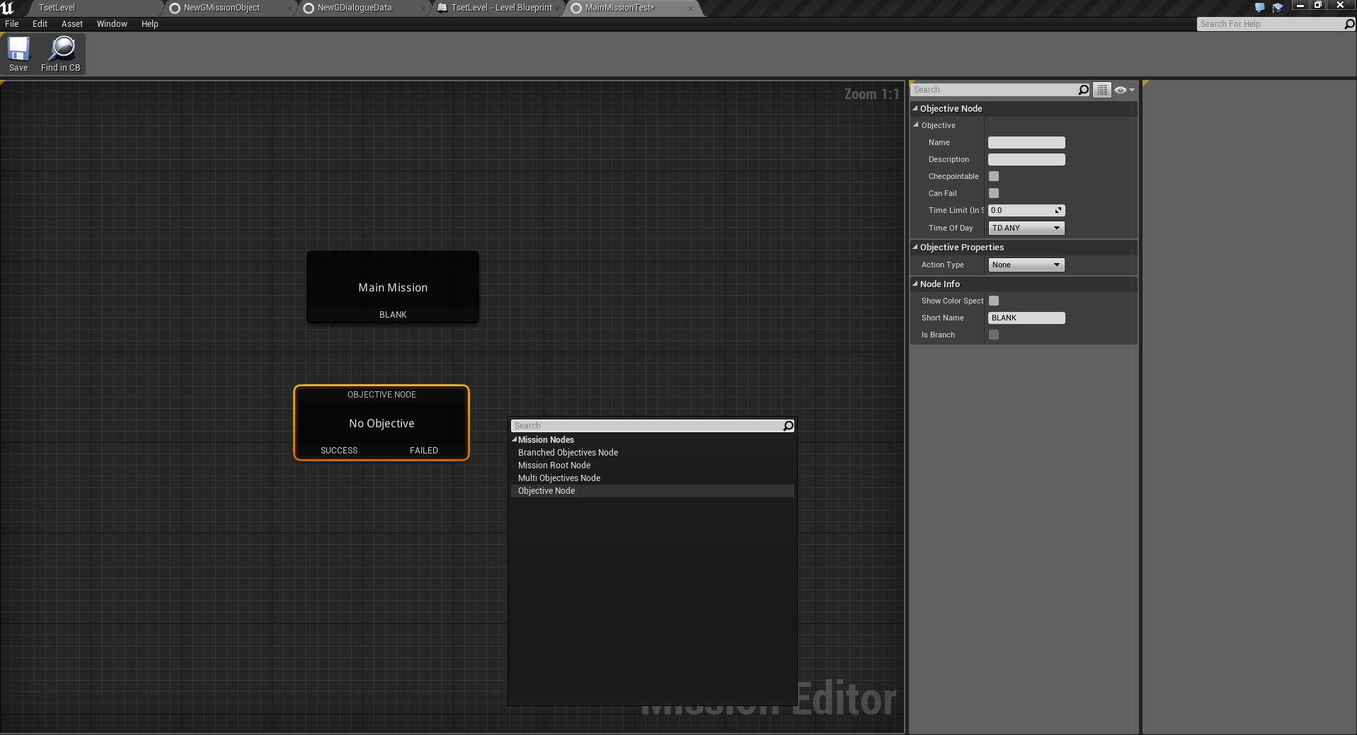Enable the Checpointable checkbox
1357x735 pixels.
(994, 176)
